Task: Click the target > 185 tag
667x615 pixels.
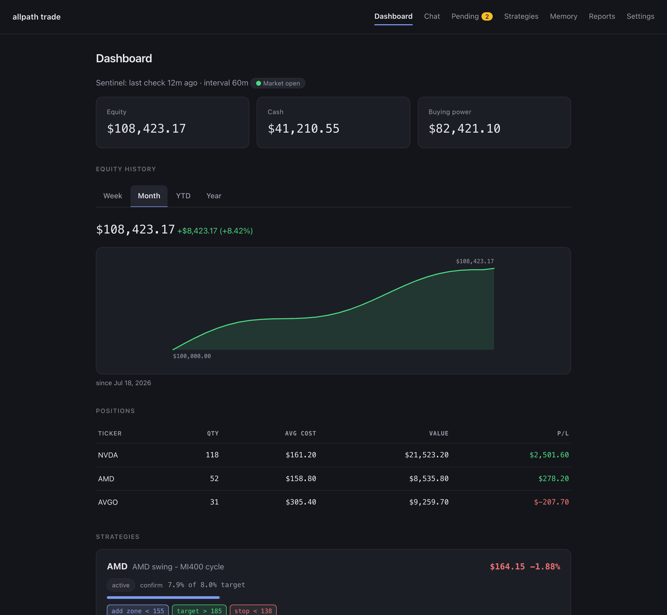Action: point(199,611)
